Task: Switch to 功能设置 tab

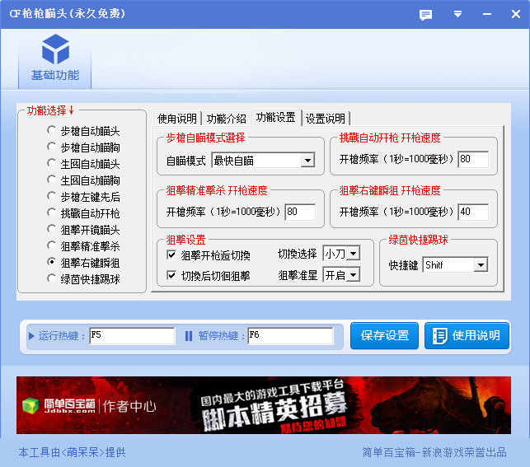Action: point(276,117)
